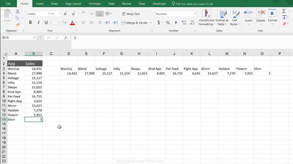The height and width of the screenshot is (164, 293).
Task: Click the Clear eraser icon
Action: (x=284, y=24)
